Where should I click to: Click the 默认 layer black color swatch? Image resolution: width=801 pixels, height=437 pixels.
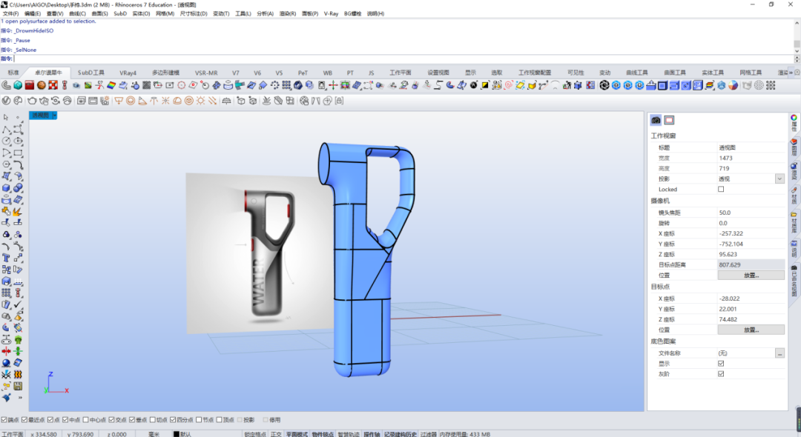pyautogui.click(x=177, y=434)
